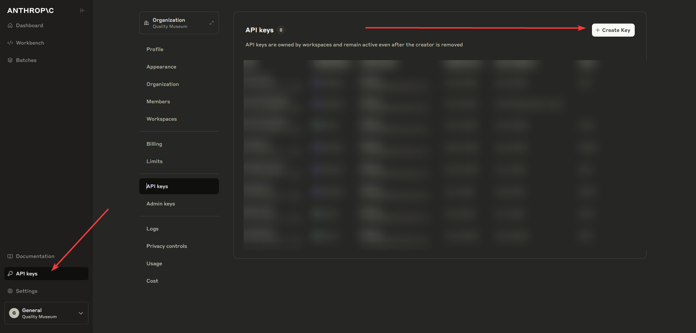Click the Create Key button

[x=613, y=30]
